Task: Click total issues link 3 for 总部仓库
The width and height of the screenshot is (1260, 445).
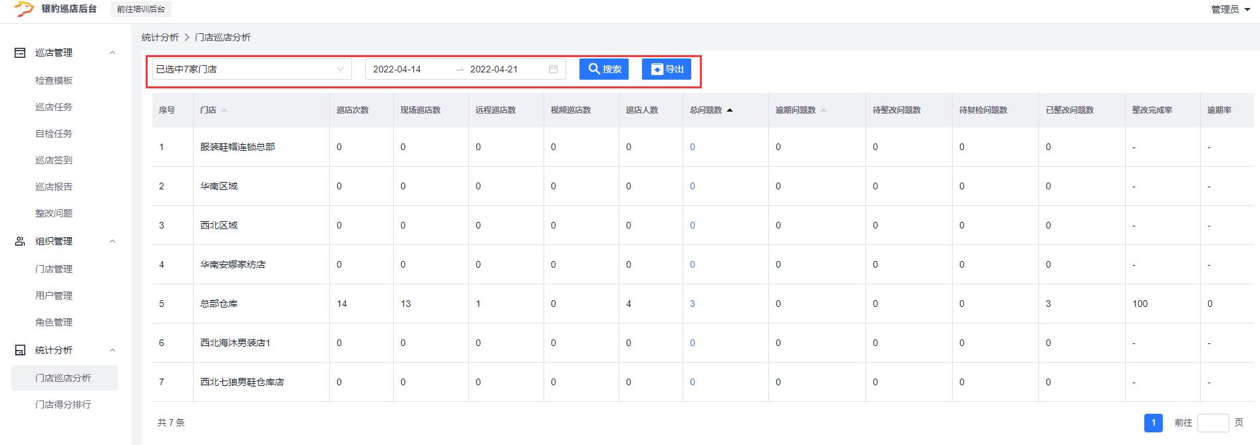Action: tap(693, 304)
